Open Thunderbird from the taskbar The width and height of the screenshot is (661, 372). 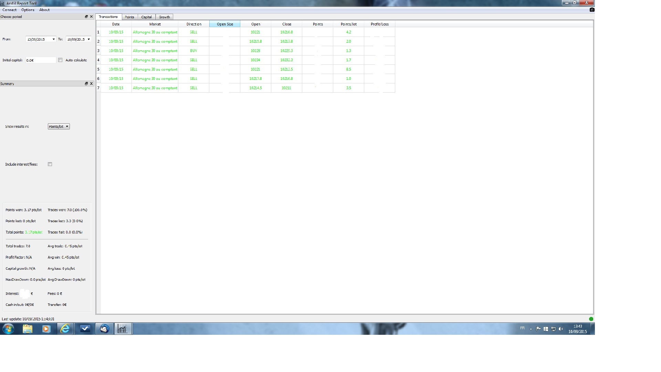point(105,329)
